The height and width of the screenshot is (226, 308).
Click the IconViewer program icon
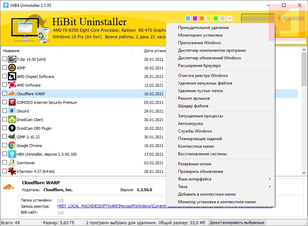pos(12,163)
